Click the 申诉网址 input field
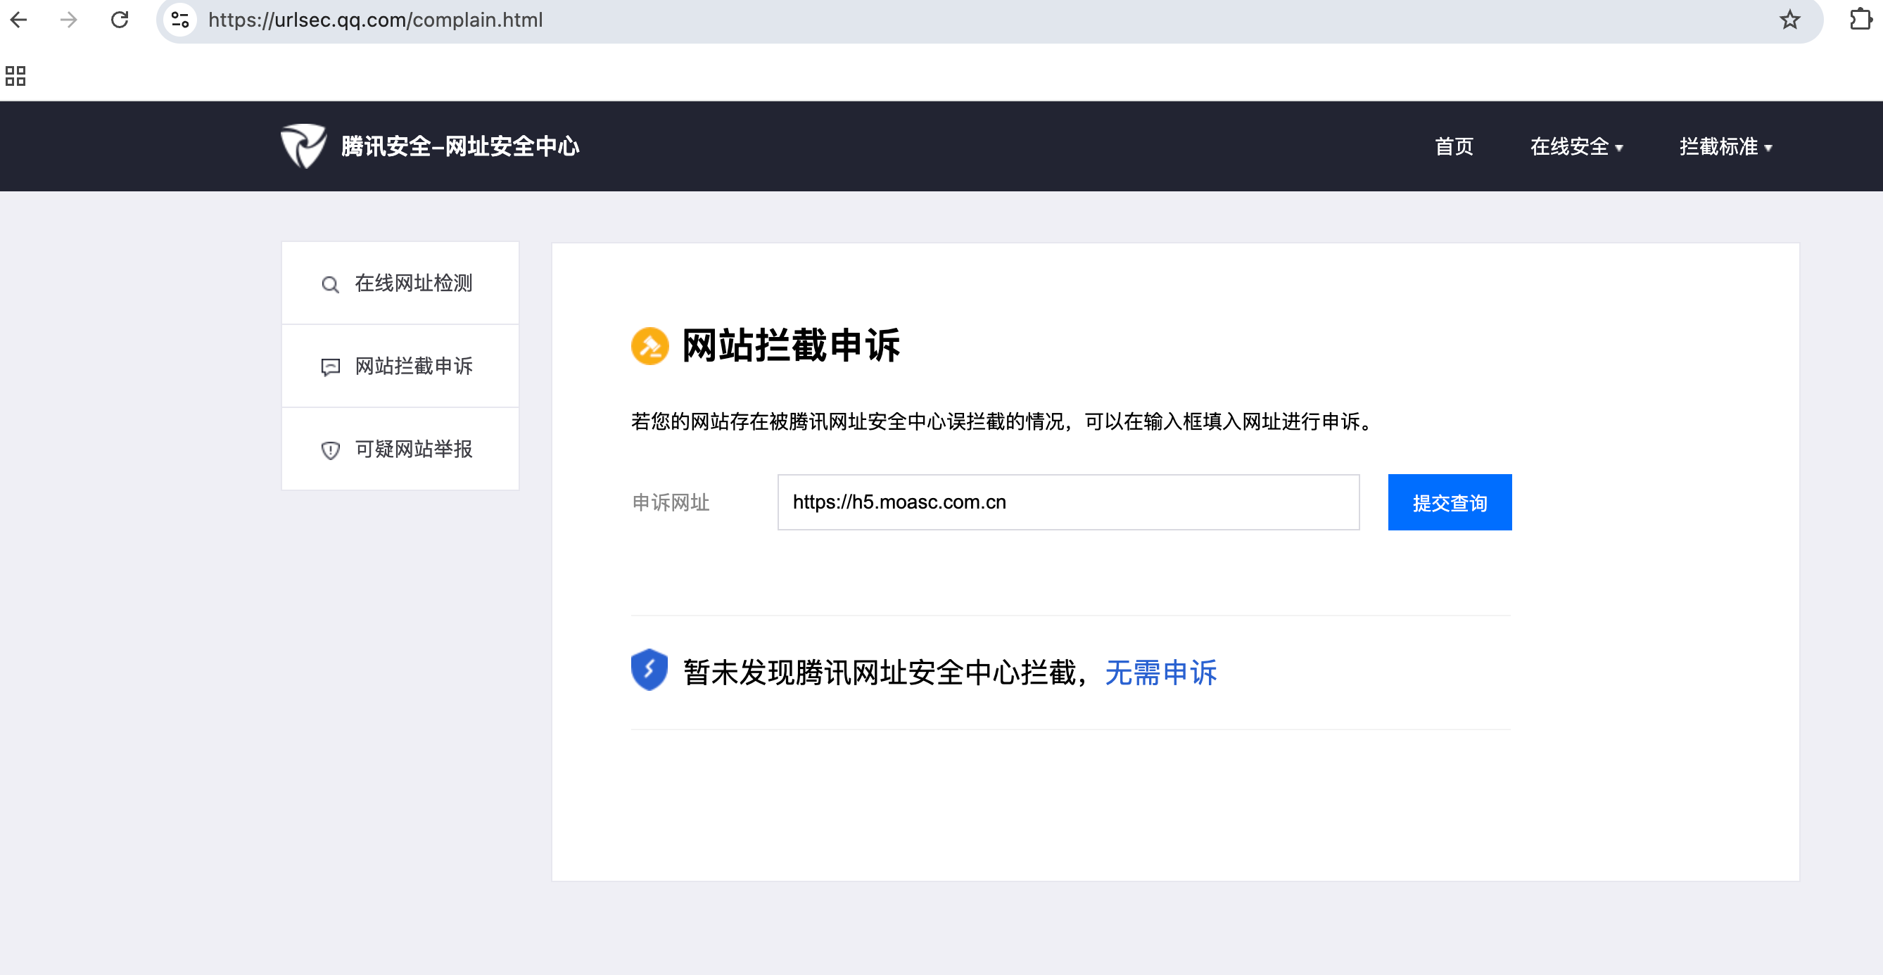 tap(1067, 502)
